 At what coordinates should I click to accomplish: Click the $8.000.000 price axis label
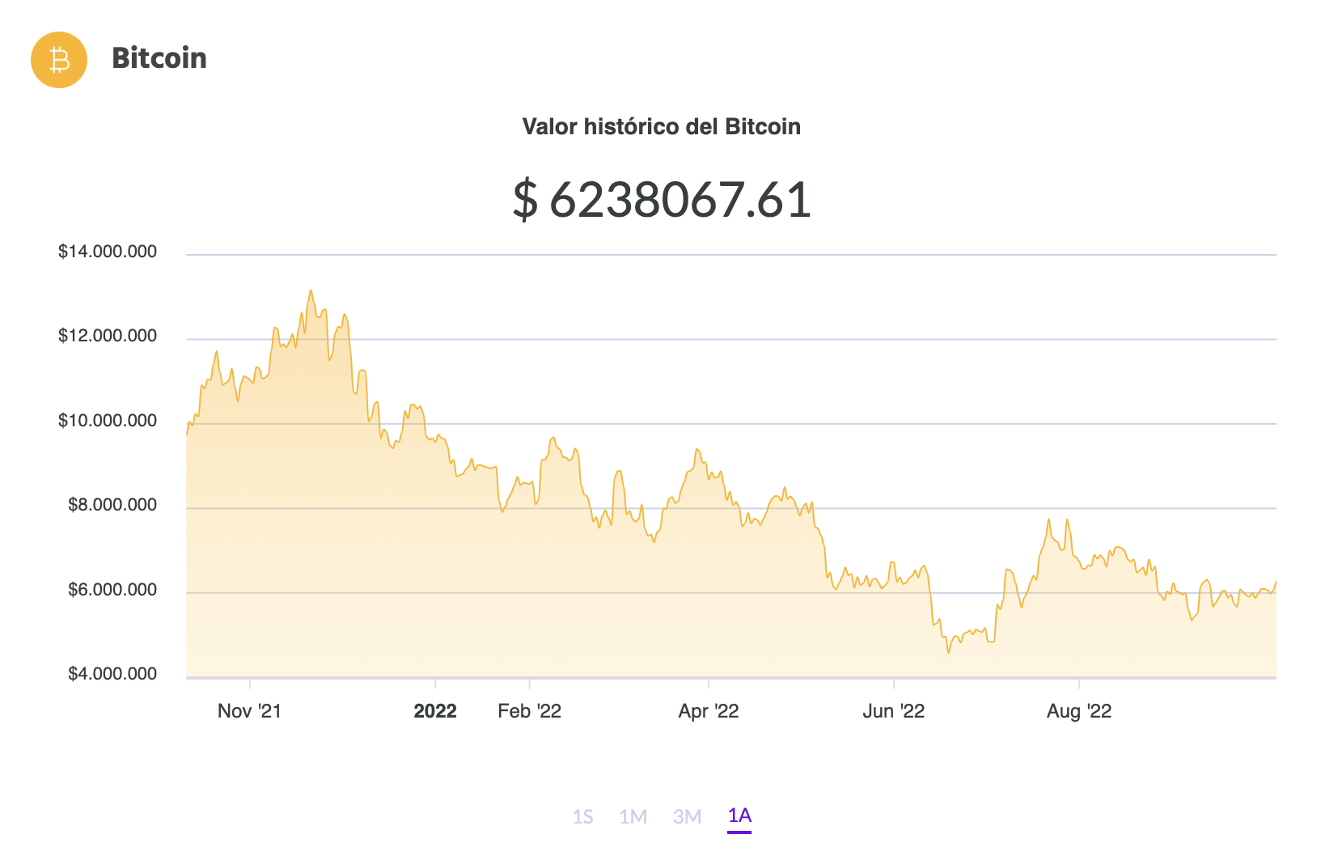click(x=112, y=505)
